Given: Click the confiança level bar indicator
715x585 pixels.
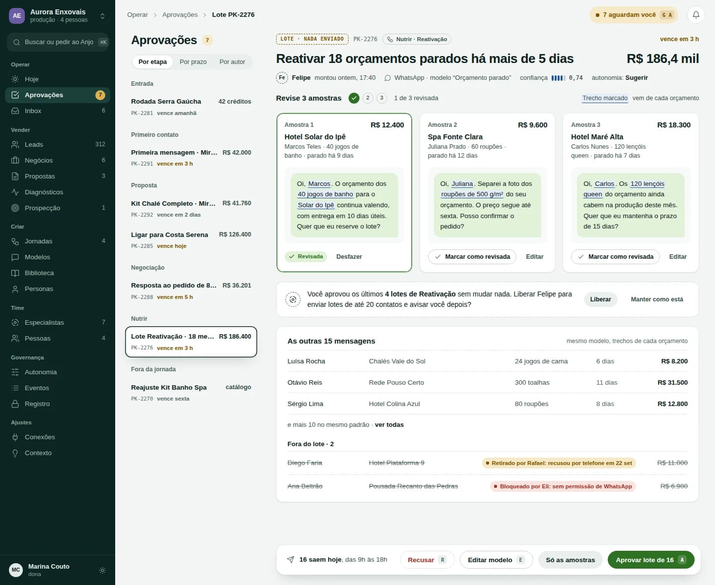Looking at the screenshot, I should pyautogui.click(x=558, y=78).
